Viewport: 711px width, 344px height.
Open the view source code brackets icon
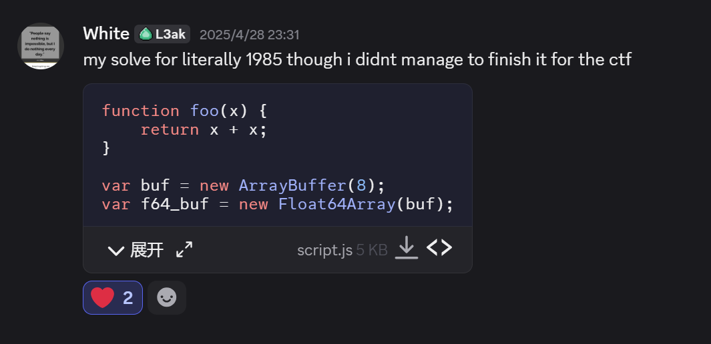pos(439,247)
